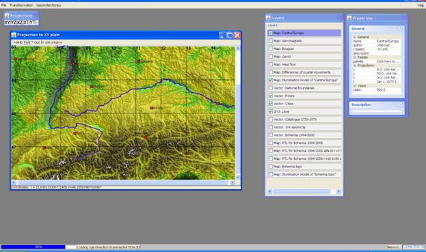Select the YZ projection button
This screenshot has width=426, height=252.
pos(13,23)
